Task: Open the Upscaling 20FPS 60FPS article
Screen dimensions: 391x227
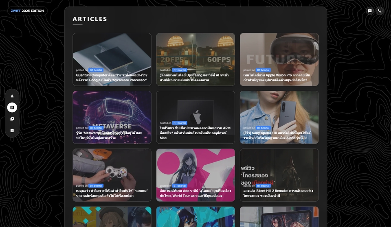Action: (x=195, y=59)
